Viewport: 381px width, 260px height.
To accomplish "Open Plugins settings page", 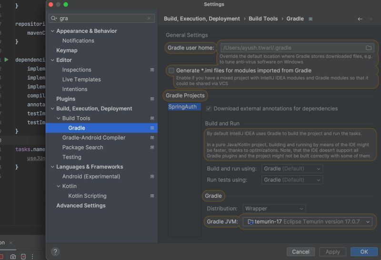I will [66, 99].
